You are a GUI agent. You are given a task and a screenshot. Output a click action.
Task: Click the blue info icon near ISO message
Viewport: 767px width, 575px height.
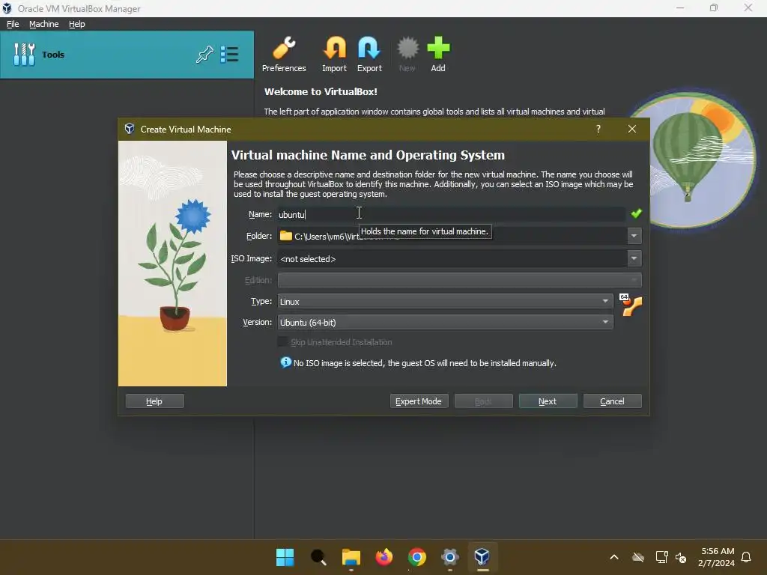click(285, 362)
